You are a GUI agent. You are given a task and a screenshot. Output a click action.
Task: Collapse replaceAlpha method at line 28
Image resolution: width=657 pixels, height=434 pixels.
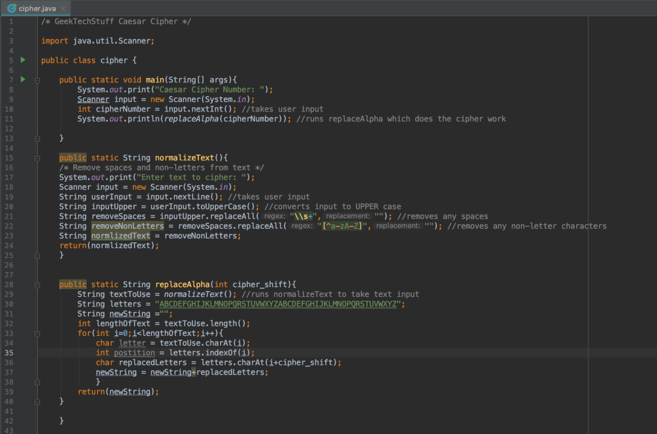[x=37, y=285]
